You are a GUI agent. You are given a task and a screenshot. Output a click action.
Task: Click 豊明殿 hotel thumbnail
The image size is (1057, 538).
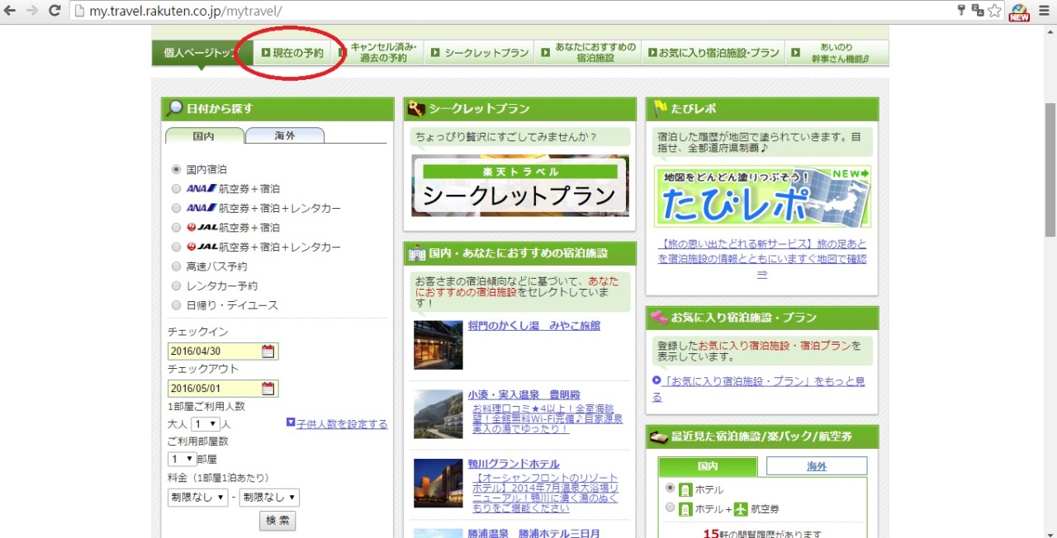[438, 414]
